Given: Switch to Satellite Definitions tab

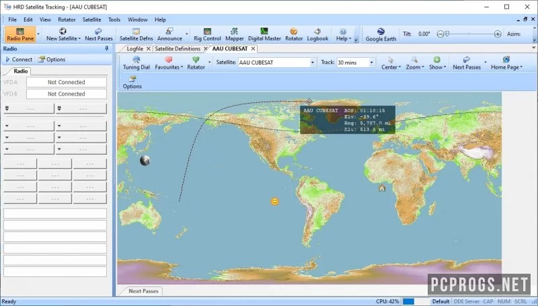Looking at the screenshot, I should pos(178,48).
